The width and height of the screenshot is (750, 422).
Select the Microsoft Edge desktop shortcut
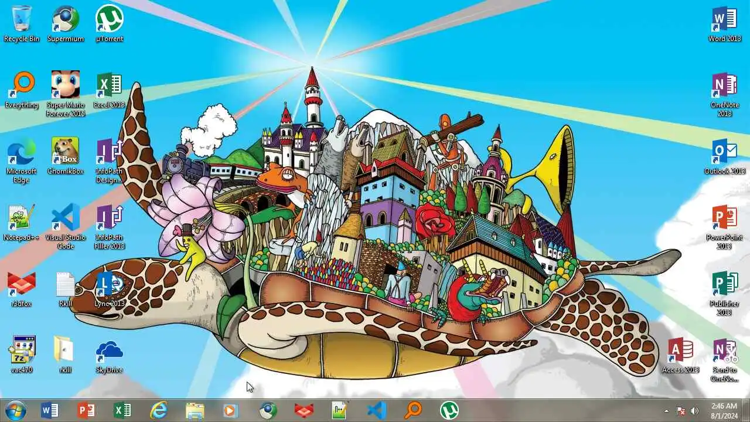coord(22,160)
